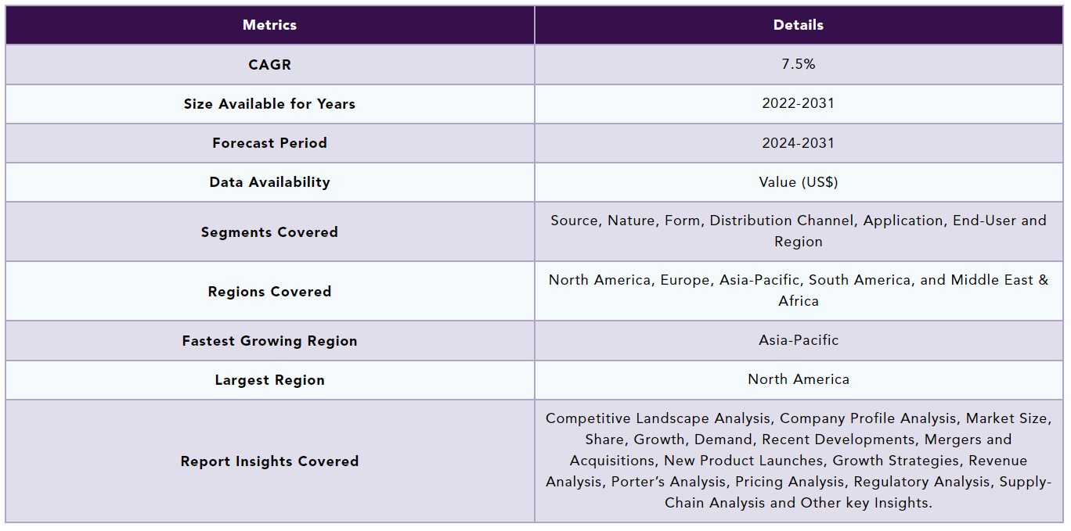Select the North America value cell
Viewport: 1071px width, 531px height.
coord(799,380)
